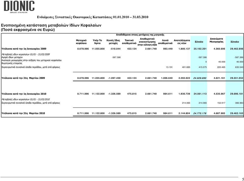The height and width of the screenshot is (181, 244).
Task: Select the value '2.144.804'
Action: pos(184,113)
